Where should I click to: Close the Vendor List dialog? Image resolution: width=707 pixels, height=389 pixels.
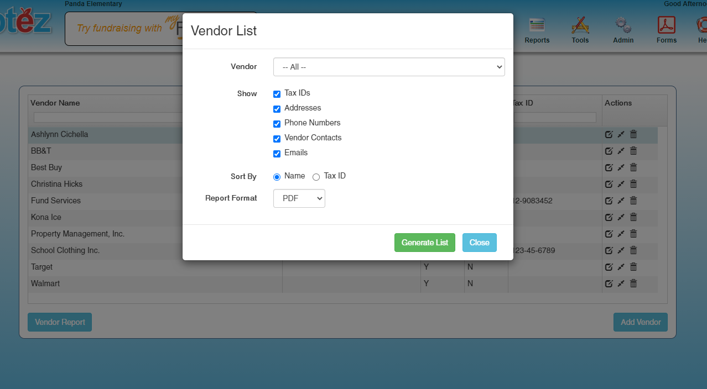tap(479, 243)
